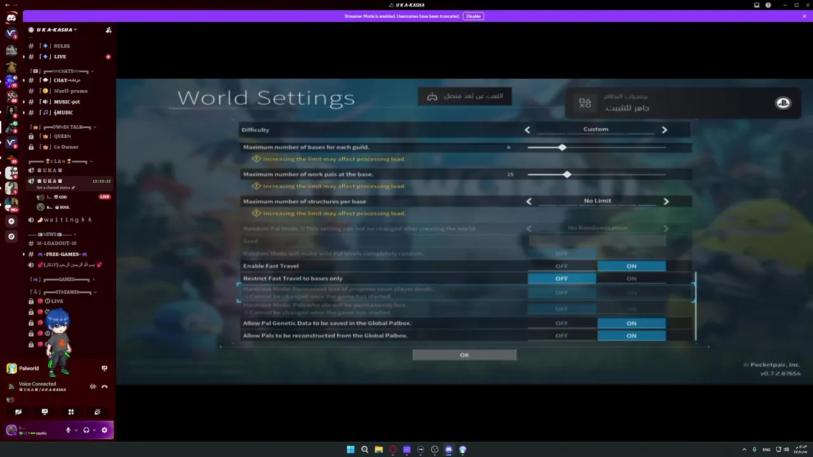The image size is (813, 457).
Task: Set Pals reconstructed from Global Palbox ON
Action: point(631,336)
